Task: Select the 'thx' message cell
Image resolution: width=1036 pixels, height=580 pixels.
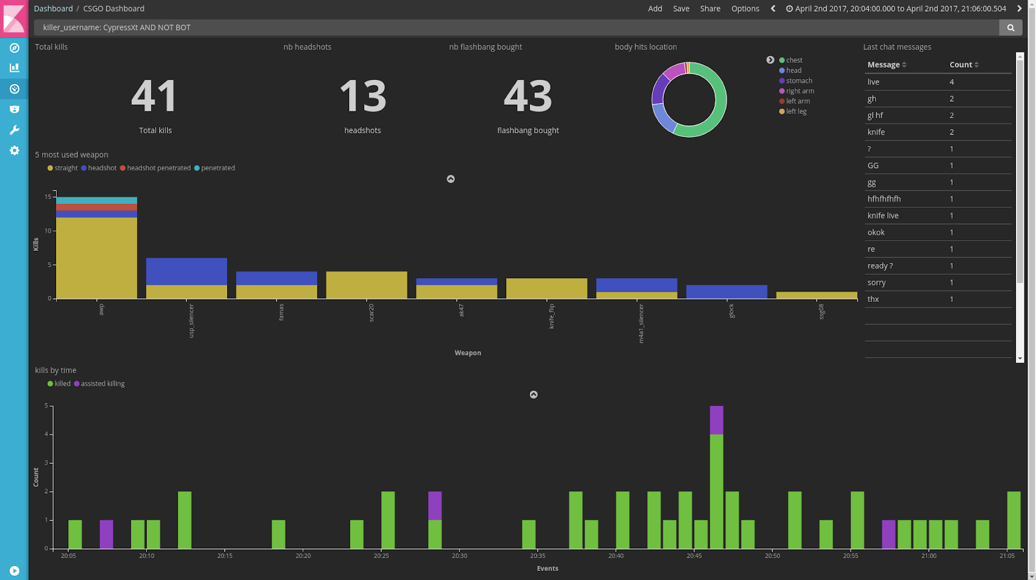Action: click(873, 299)
